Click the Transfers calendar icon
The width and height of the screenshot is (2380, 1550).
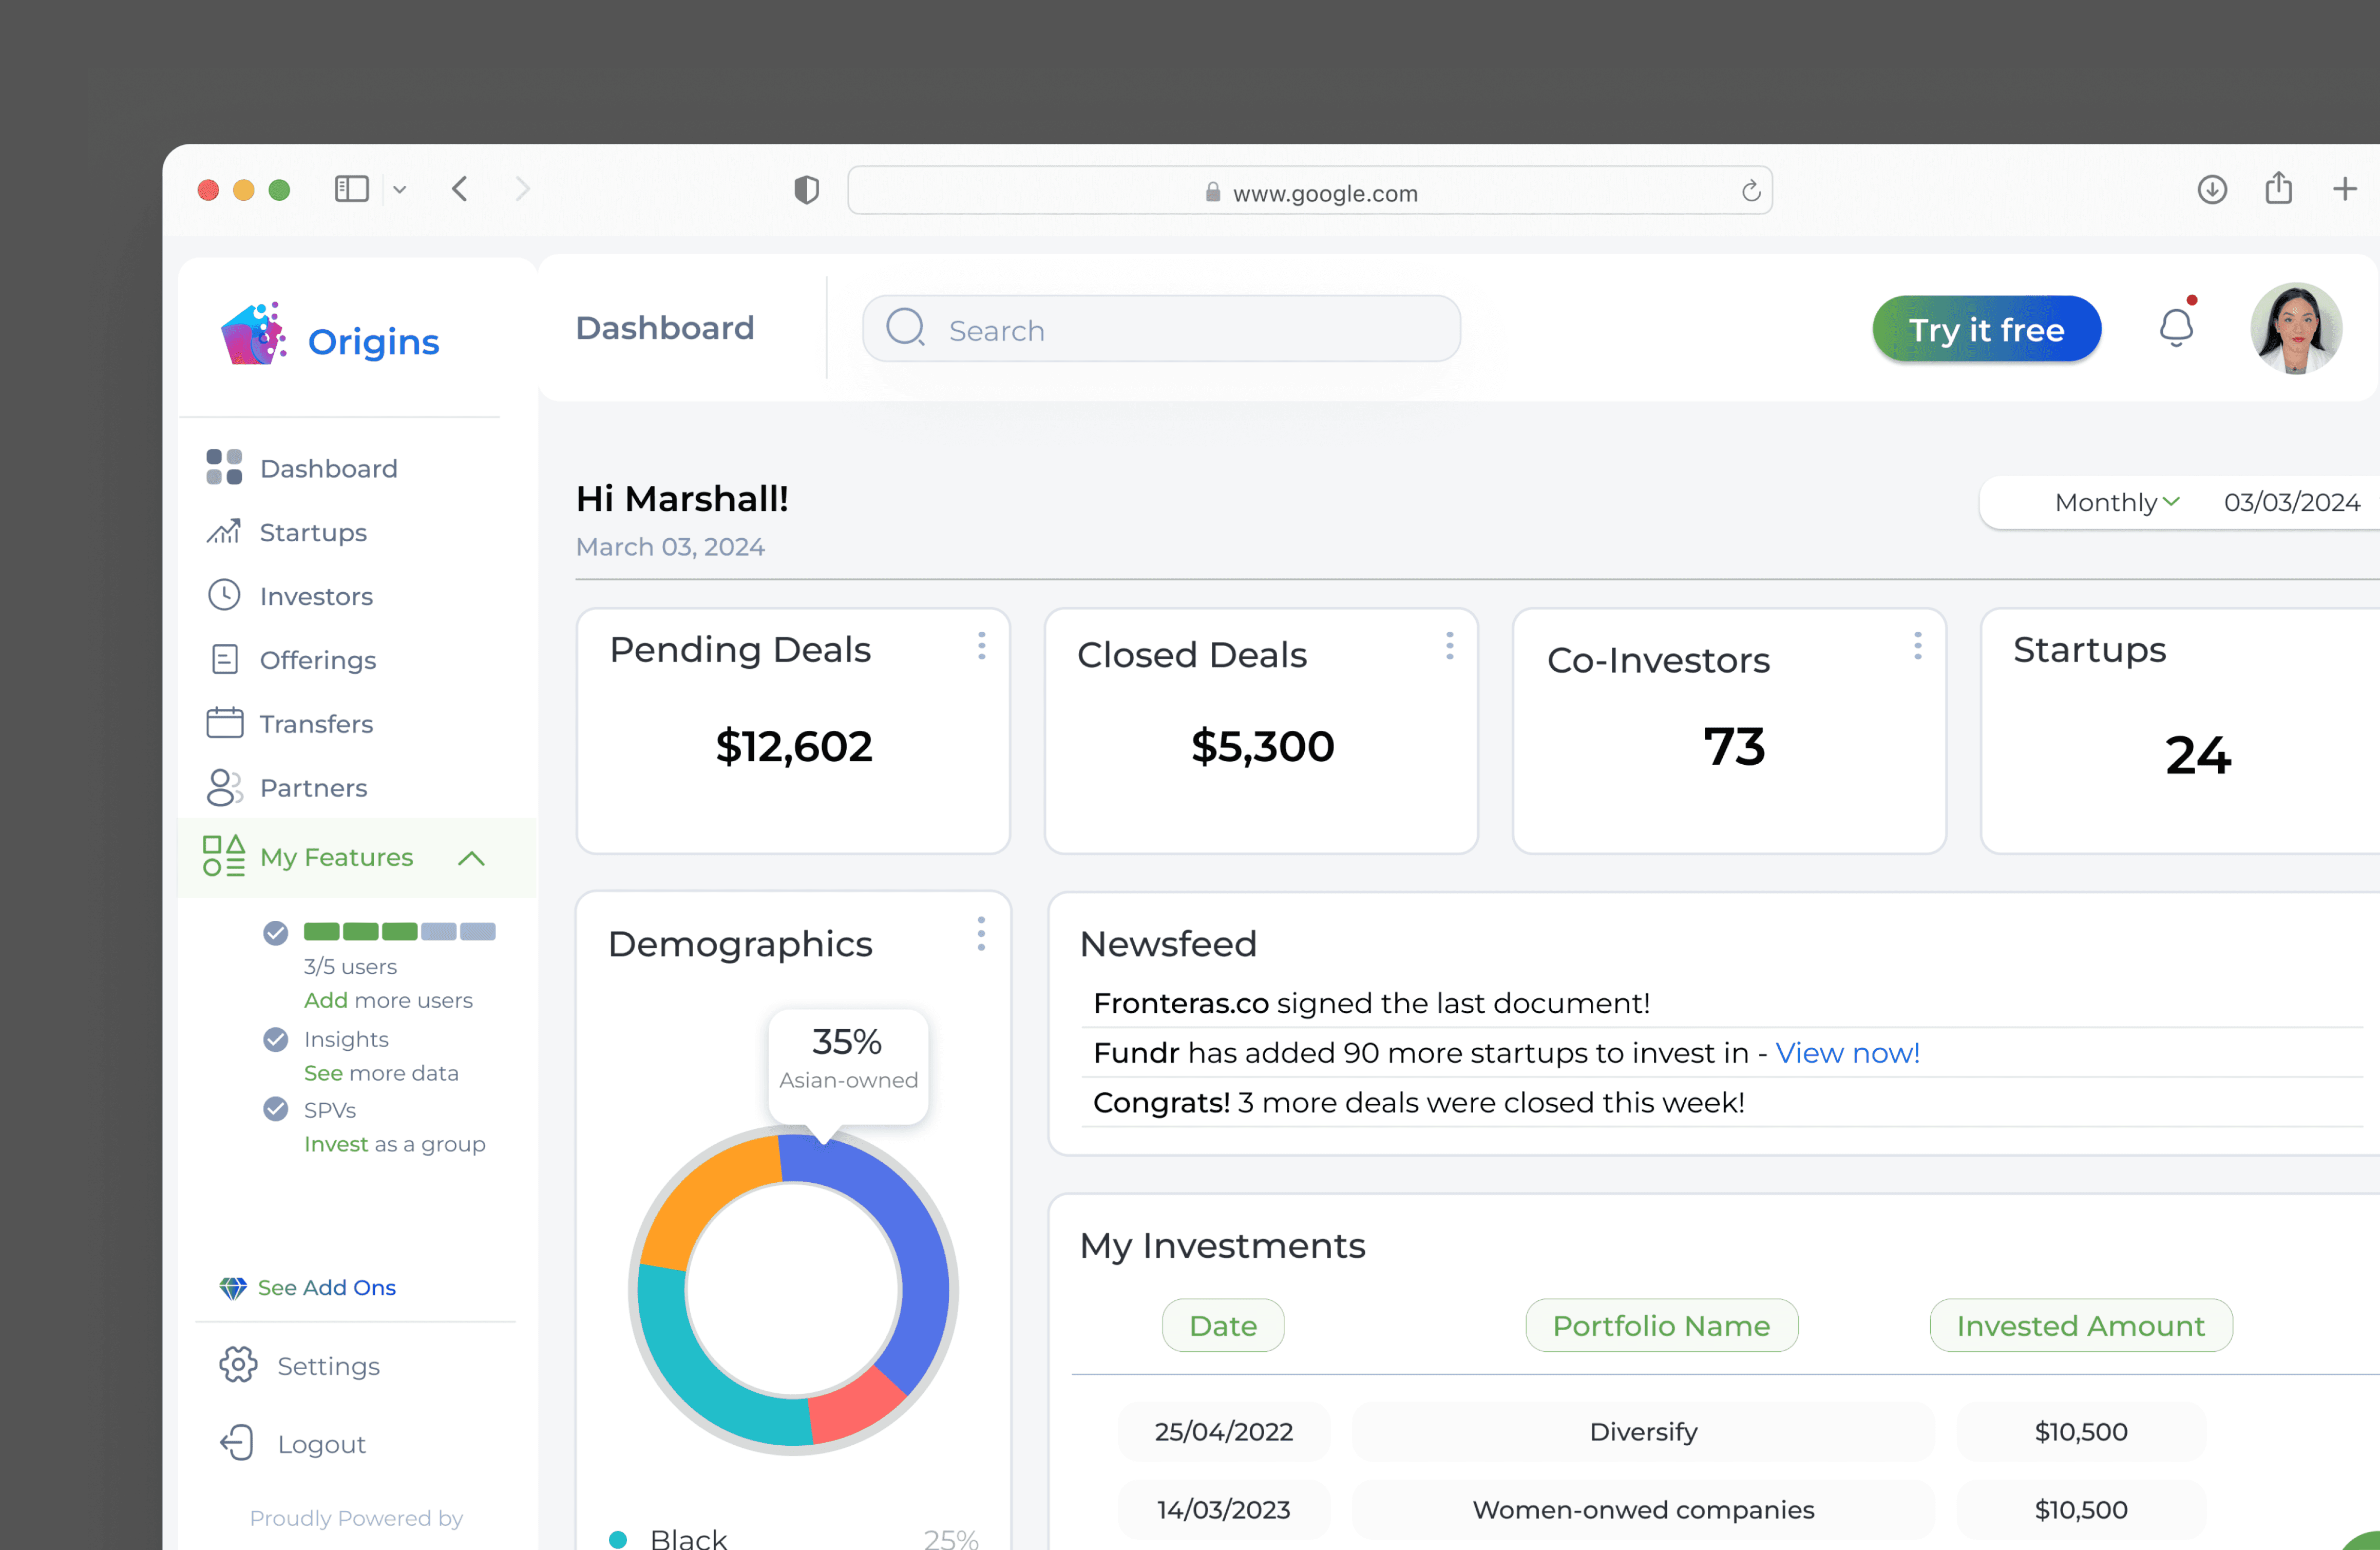pyautogui.click(x=224, y=723)
